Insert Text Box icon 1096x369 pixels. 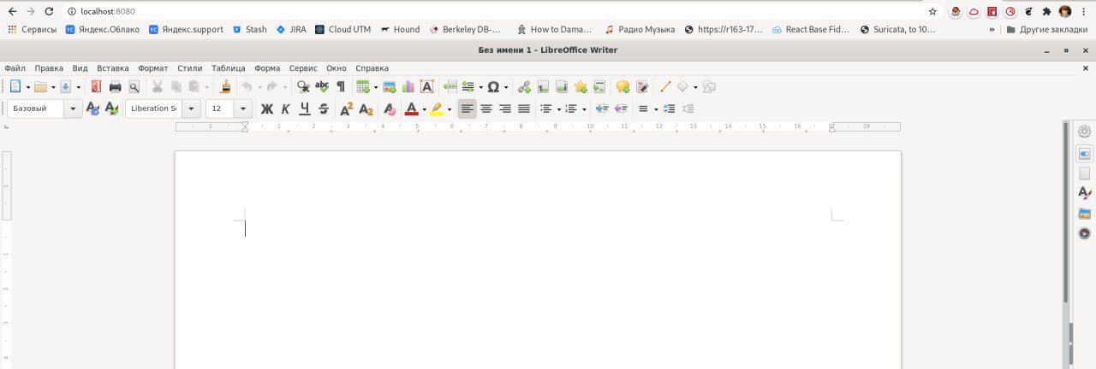pos(426,86)
